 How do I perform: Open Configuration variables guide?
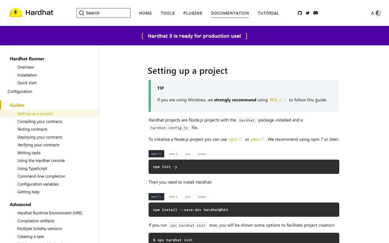point(38,184)
